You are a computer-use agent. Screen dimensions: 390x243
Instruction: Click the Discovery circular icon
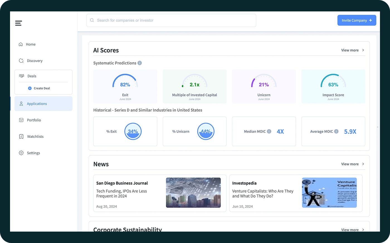point(21,61)
